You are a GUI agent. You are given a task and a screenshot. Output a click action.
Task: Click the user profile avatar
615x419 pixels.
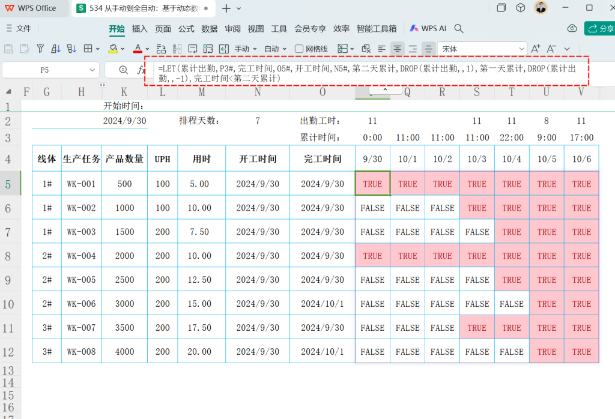point(541,7)
